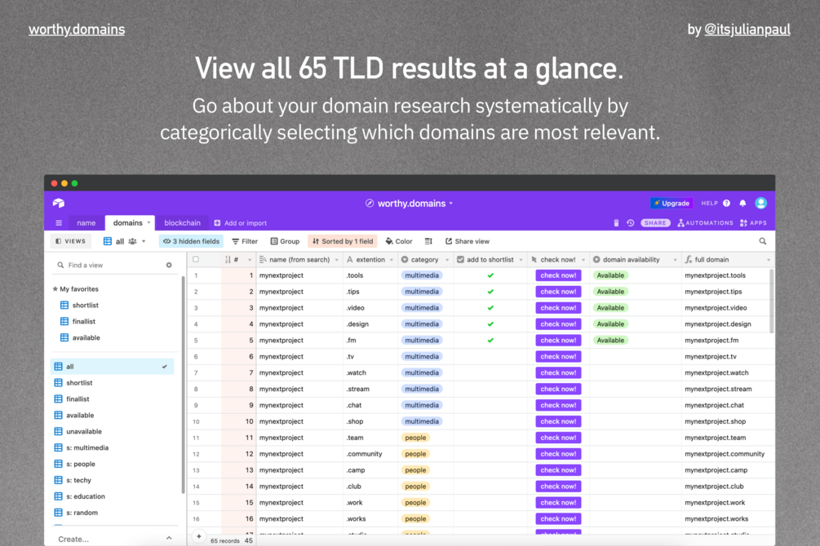The height and width of the screenshot is (546, 820).
Task: Open name (from search) column dropdown
Action: click(x=336, y=260)
